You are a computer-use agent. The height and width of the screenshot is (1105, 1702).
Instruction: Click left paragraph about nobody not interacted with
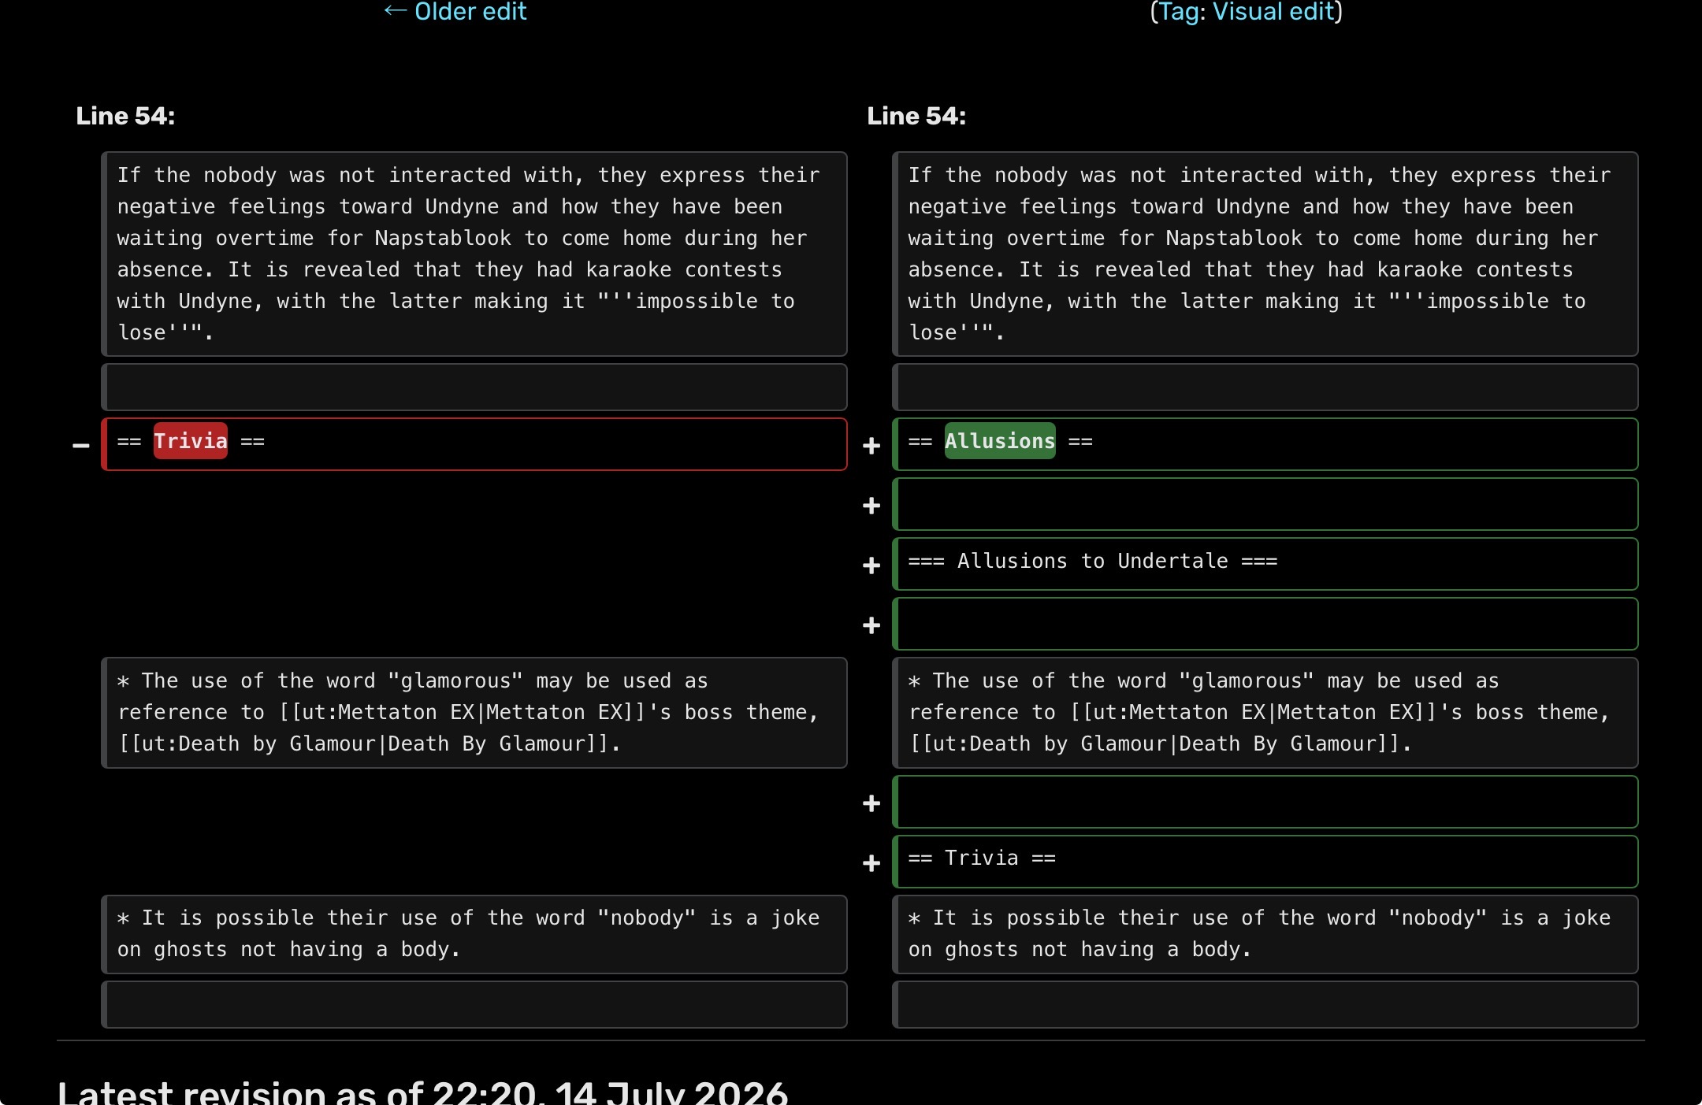[x=474, y=254]
